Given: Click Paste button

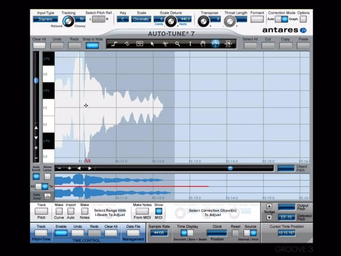Looking at the screenshot, I should (x=303, y=46).
